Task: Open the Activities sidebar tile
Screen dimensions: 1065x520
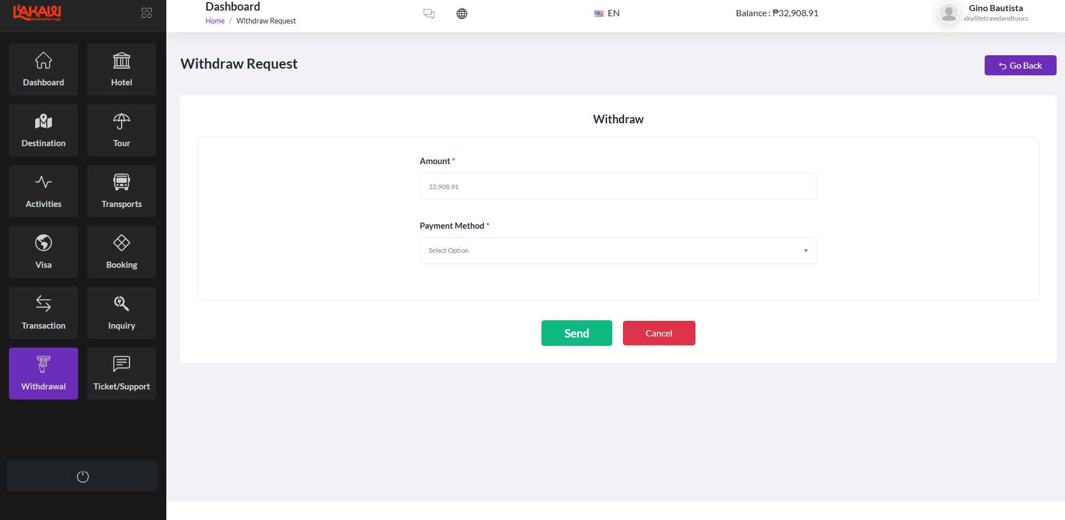Action: point(44,191)
